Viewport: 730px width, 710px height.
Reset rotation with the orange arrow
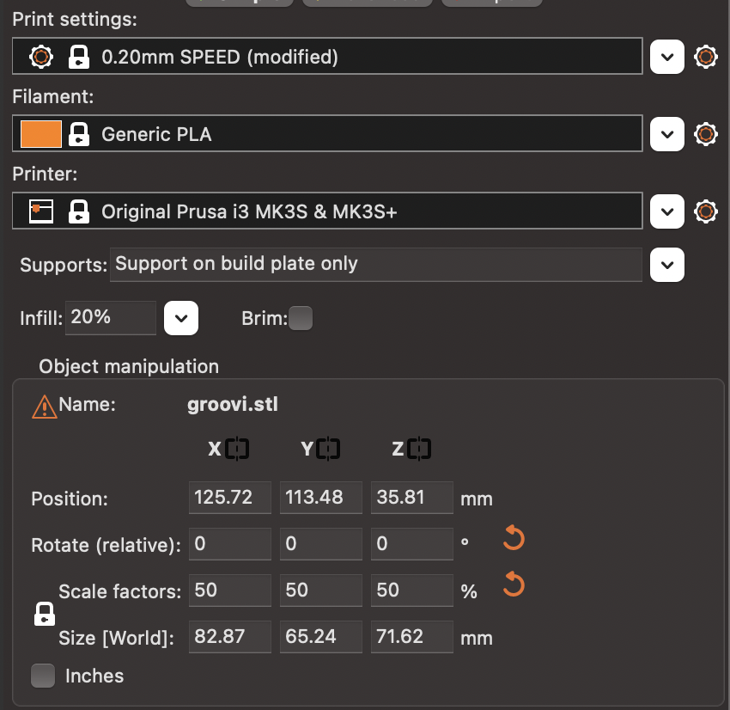tap(513, 540)
